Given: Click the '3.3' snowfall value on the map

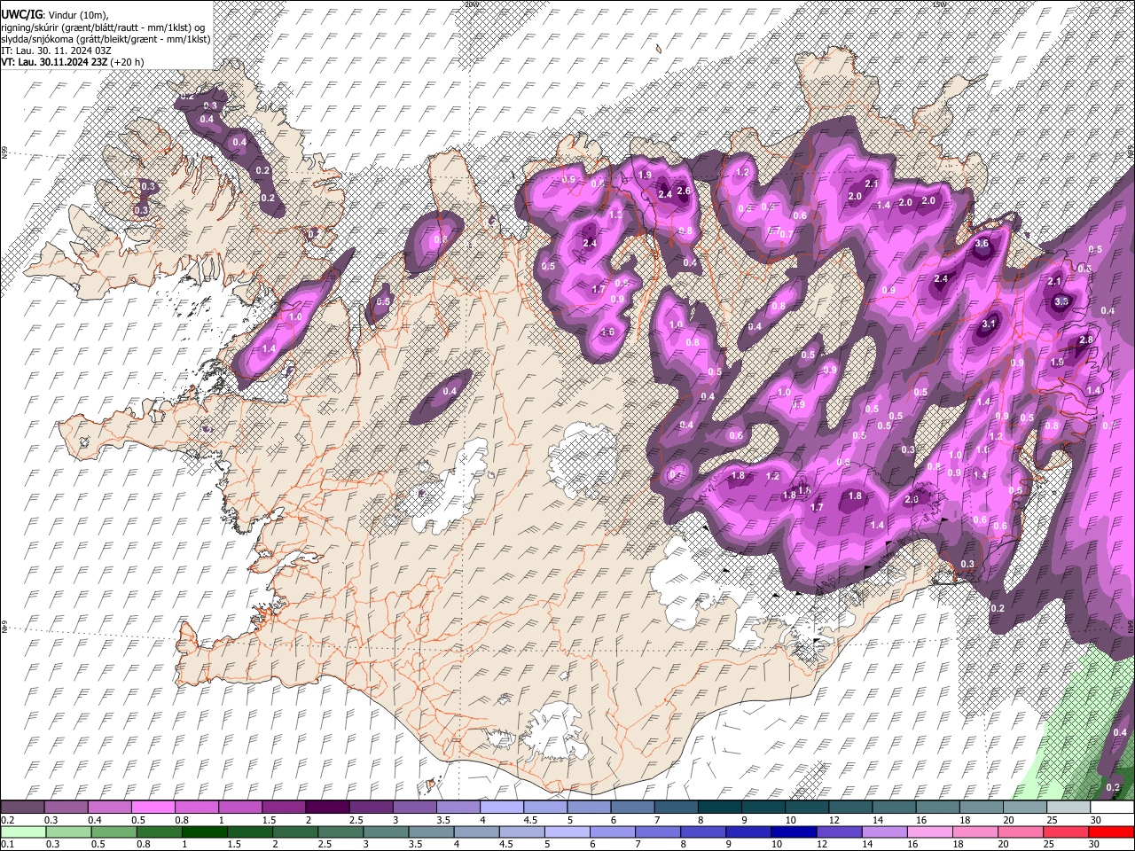Looking at the screenshot, I should pyautogui.click(x=1061, y=301).
